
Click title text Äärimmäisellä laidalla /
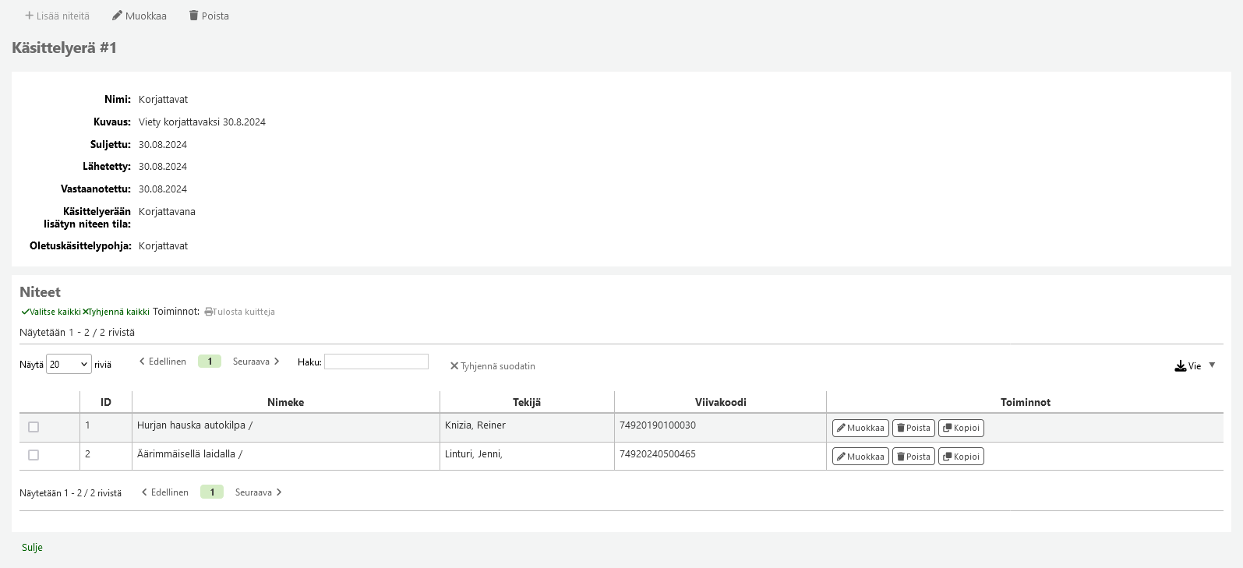pyautogui.click(x=189, y=454)
